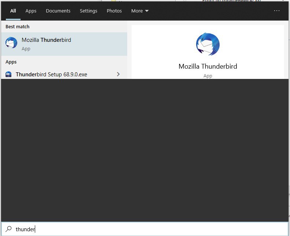Click the 'Best match' section header
Screen dimensions: 290x236
coord(17,27)
